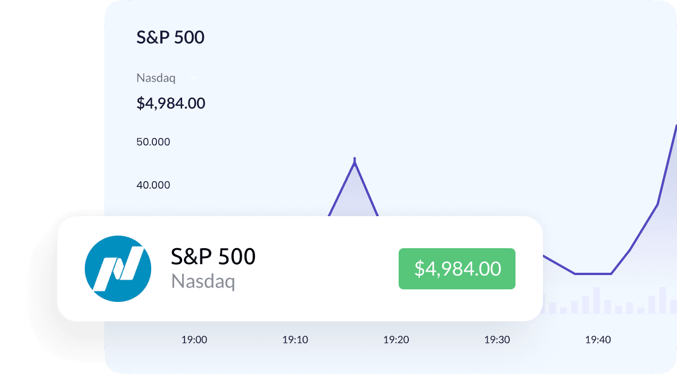Click the flat line segment above 19:40
The height and width of the screenshot is (390, 677).
click(x=593, y=274)
